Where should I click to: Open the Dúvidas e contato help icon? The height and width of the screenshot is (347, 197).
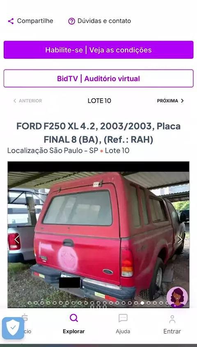click(71, 21)
